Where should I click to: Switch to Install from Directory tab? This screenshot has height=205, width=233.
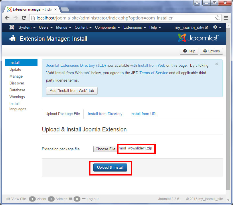pos(105,114)
